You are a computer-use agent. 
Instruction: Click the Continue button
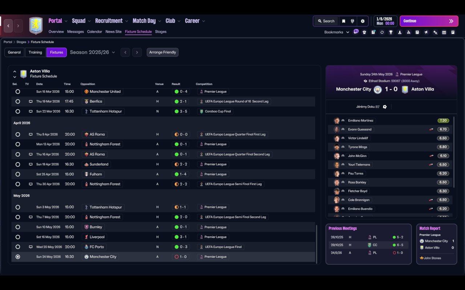429,21
